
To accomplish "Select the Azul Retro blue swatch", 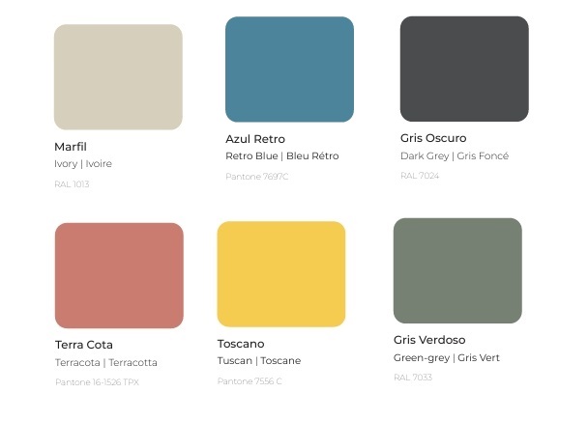I will coord(289,70).
